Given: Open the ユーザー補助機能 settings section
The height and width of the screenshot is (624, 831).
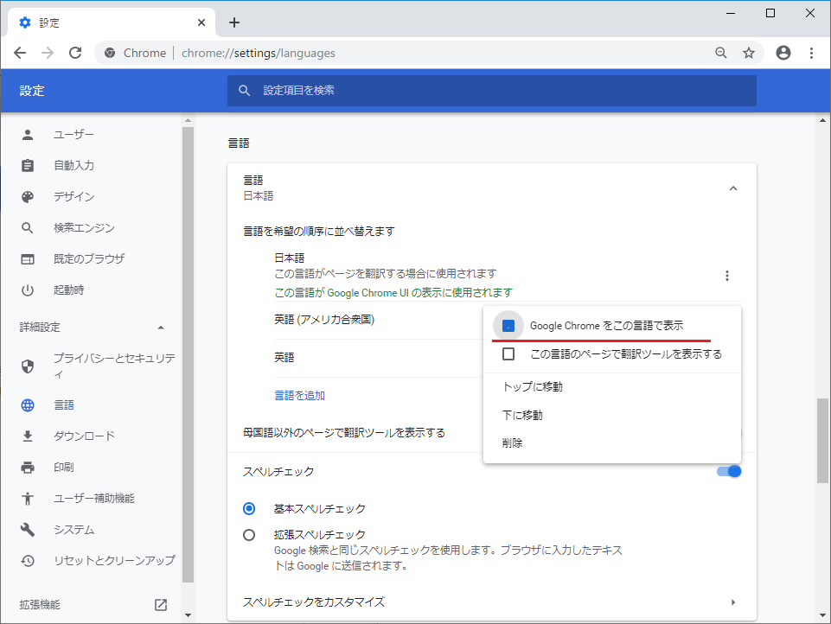Looking at the screenshot, I should (94, 499).
